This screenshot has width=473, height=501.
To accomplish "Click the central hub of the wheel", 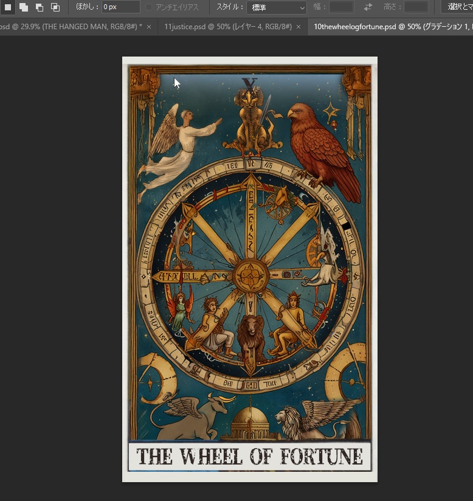I will point(250,277).
